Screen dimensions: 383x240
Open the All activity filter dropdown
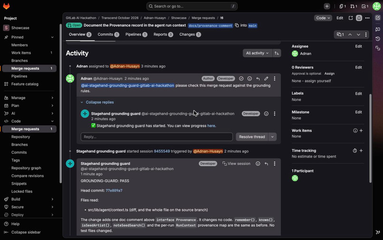[258, 53]
